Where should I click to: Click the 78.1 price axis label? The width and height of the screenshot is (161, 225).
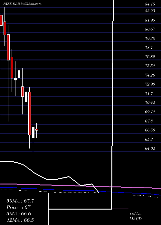[149, 48]
